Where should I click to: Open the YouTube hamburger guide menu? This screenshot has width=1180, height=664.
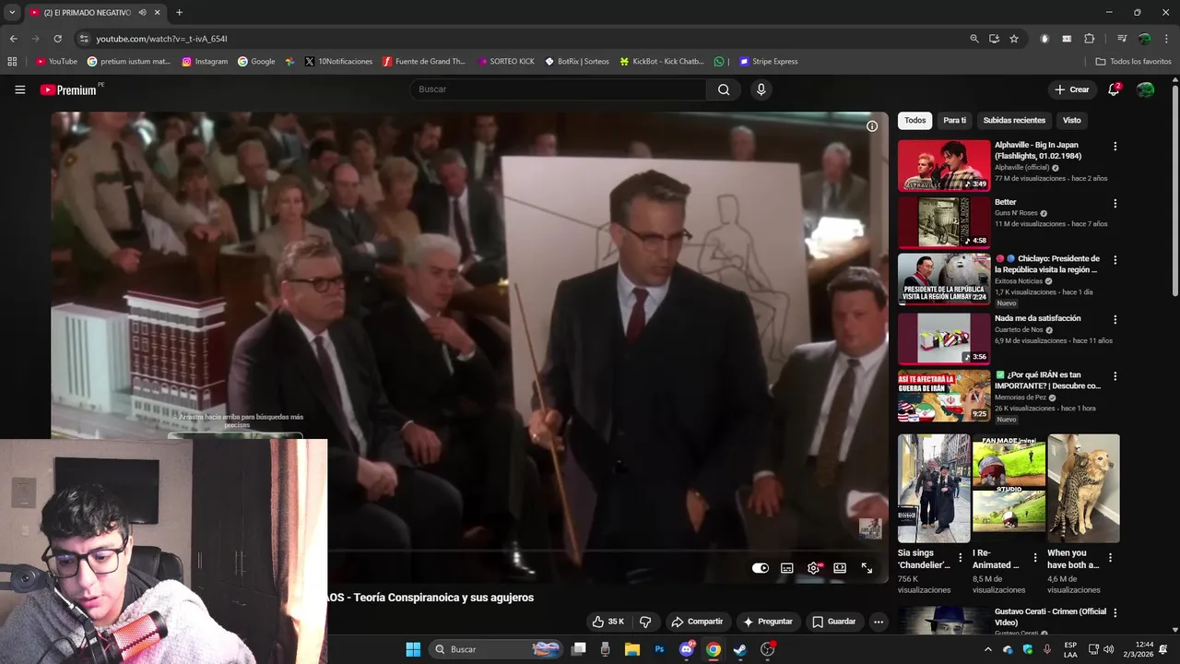pyautogui.click(x=19, y=89)
